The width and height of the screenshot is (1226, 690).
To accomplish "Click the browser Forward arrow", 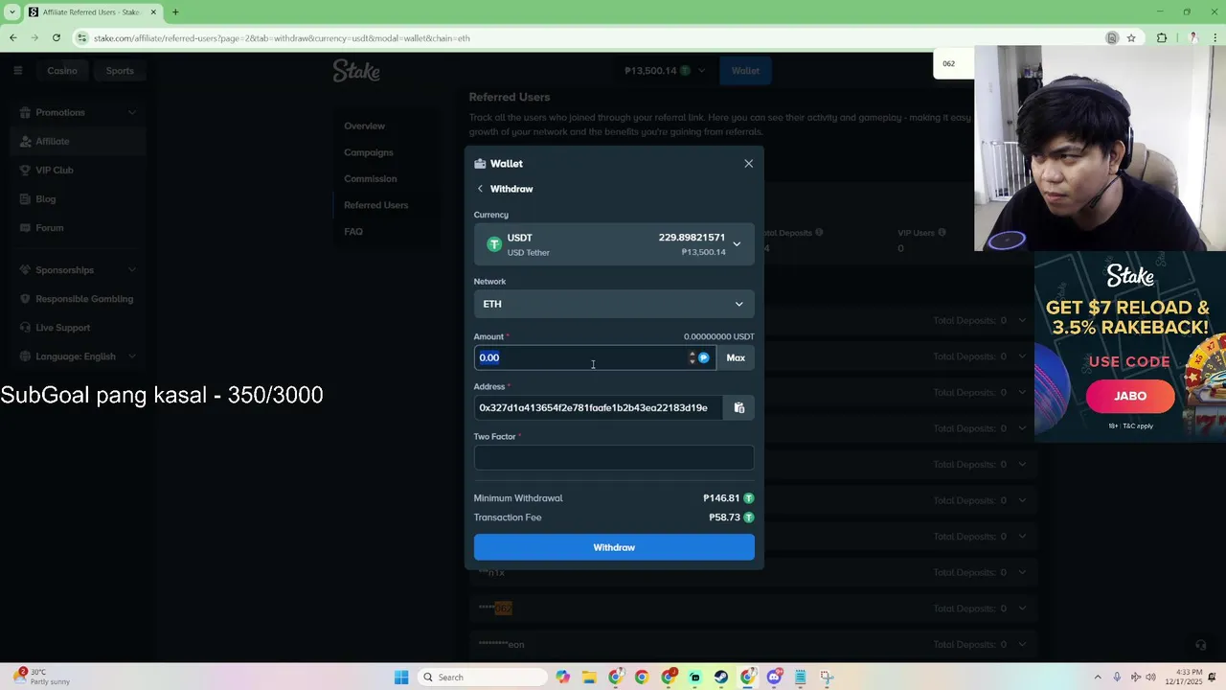I will [34, 37].
